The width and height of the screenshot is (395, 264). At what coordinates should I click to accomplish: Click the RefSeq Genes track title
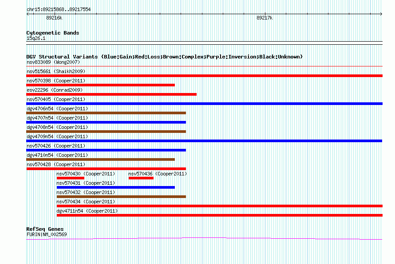tap(45, 229)
